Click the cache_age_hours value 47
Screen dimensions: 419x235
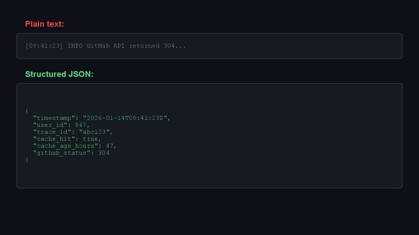[109, 146]
